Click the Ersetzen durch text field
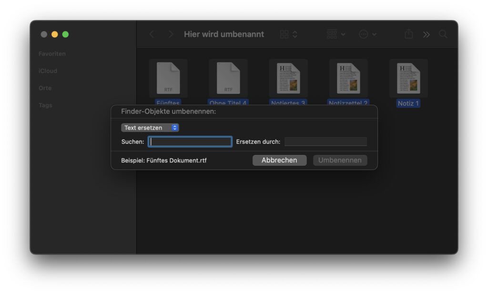Viewport: 488px width, 294px height. point(325,142)
